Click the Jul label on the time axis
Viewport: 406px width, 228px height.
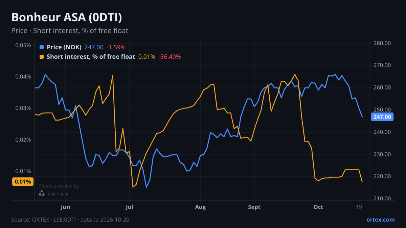[x=129, y=207]
